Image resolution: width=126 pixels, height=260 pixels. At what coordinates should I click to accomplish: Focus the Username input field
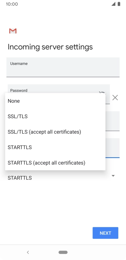click(63, 67)
